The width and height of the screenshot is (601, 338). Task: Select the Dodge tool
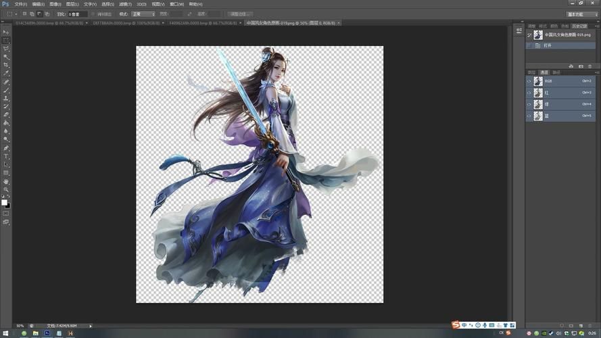(x=6, y=139)
